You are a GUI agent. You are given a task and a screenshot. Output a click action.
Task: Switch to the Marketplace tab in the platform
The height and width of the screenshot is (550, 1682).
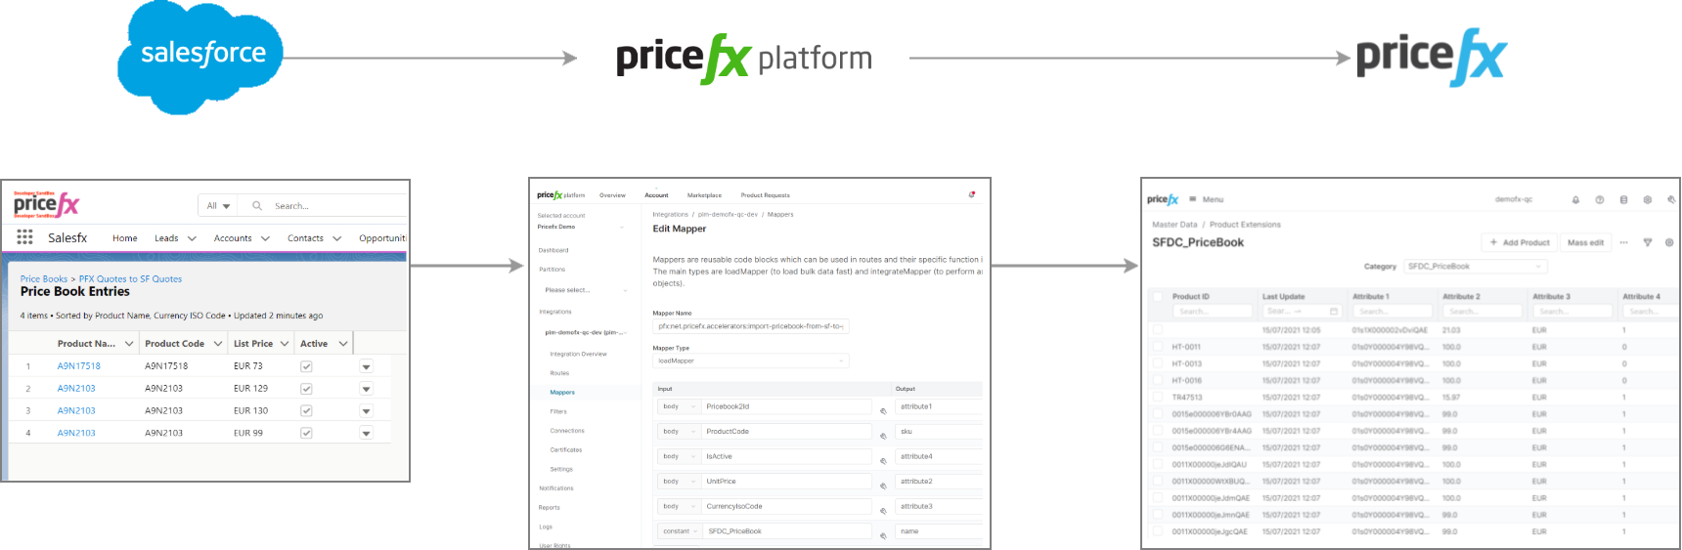coord(704,195)
